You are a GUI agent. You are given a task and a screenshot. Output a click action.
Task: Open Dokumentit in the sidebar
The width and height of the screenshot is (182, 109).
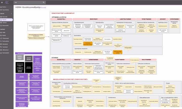[6, 26]
